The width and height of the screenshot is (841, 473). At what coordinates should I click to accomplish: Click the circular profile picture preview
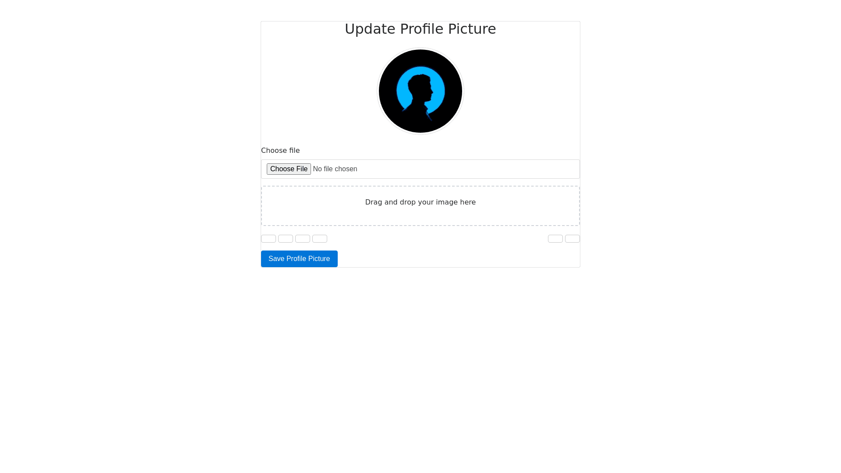[420, 91]
